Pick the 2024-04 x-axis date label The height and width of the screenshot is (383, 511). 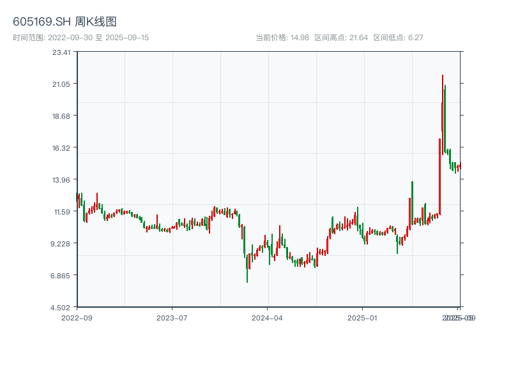click(x=268, y=317)
